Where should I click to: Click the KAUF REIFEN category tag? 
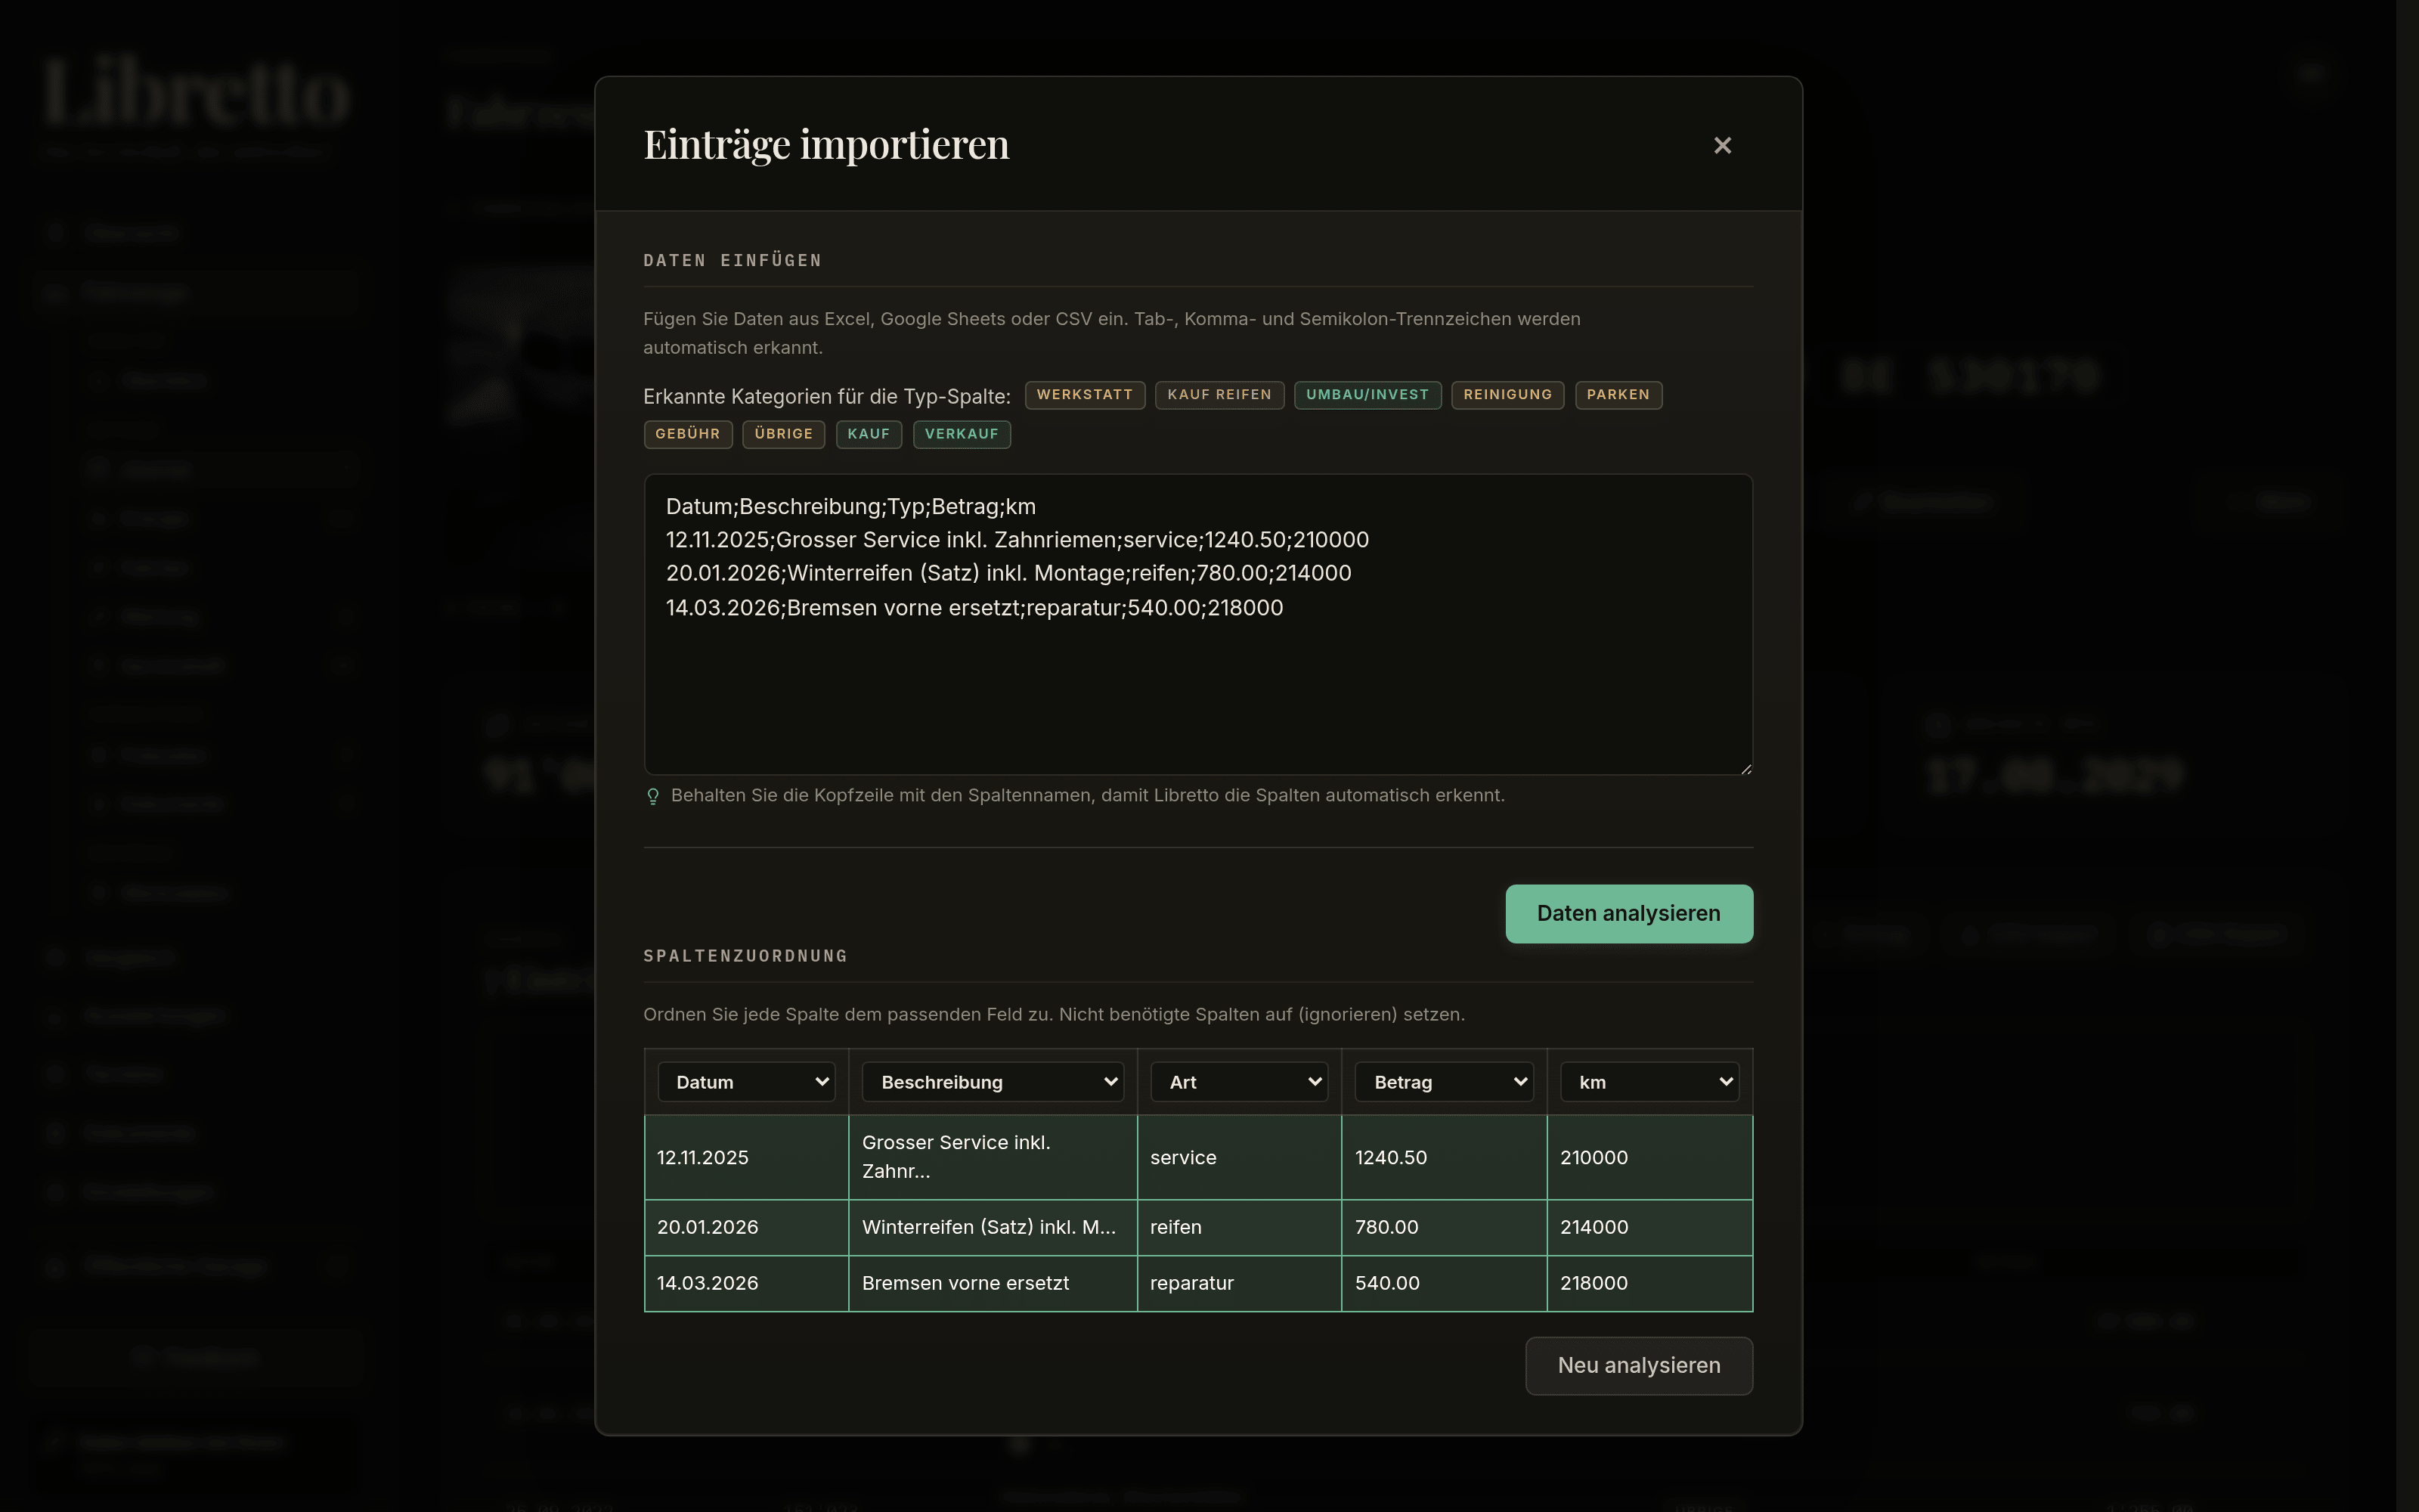pyautogui.click(x=1219, y=395)
